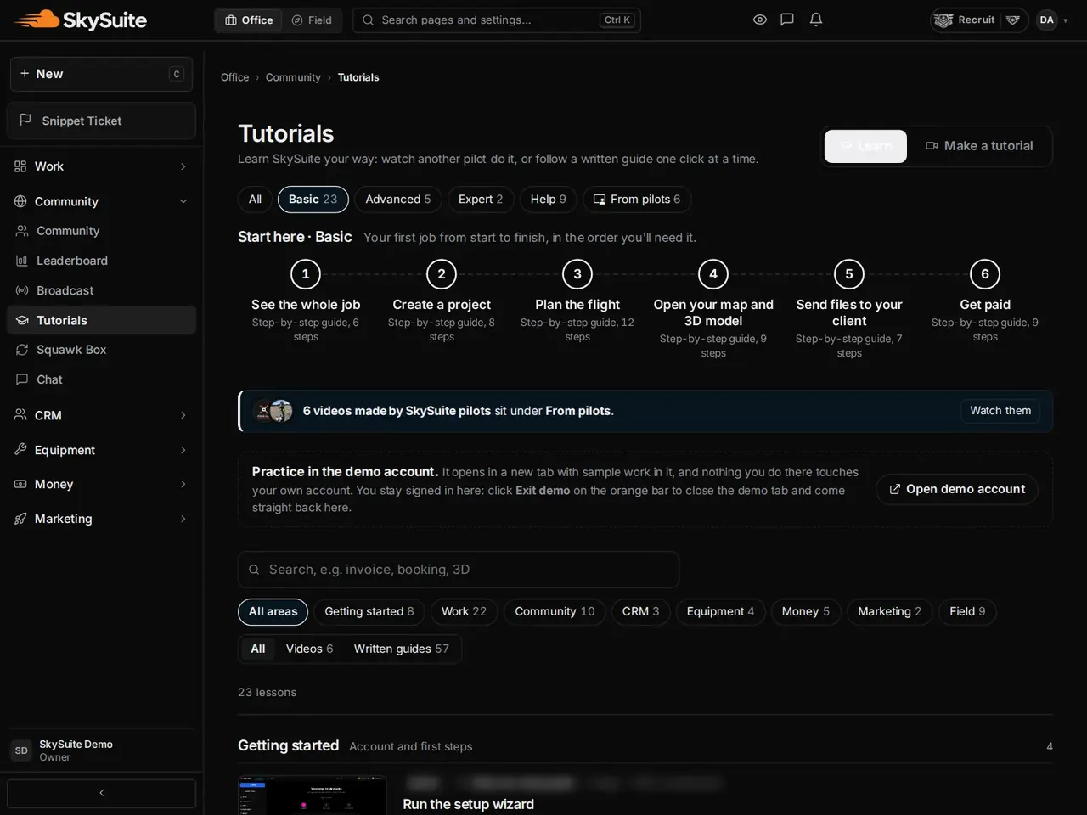Expand the Marketing section

[101, 519]
